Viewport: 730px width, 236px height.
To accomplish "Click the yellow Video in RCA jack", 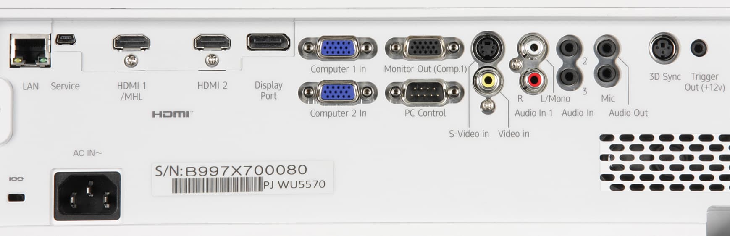I will (488, 80).
